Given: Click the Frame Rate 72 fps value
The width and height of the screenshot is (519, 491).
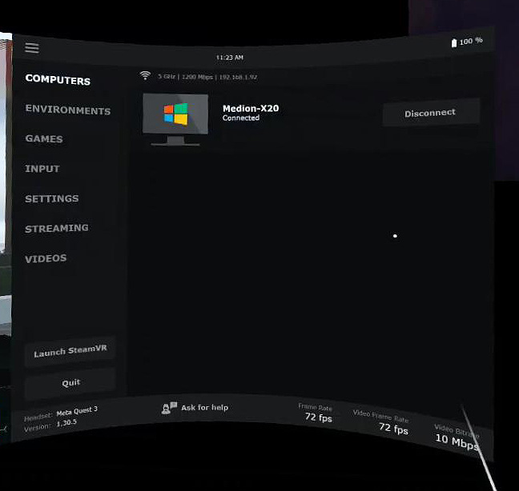Looking at the screenshot, I should (319, 417).
